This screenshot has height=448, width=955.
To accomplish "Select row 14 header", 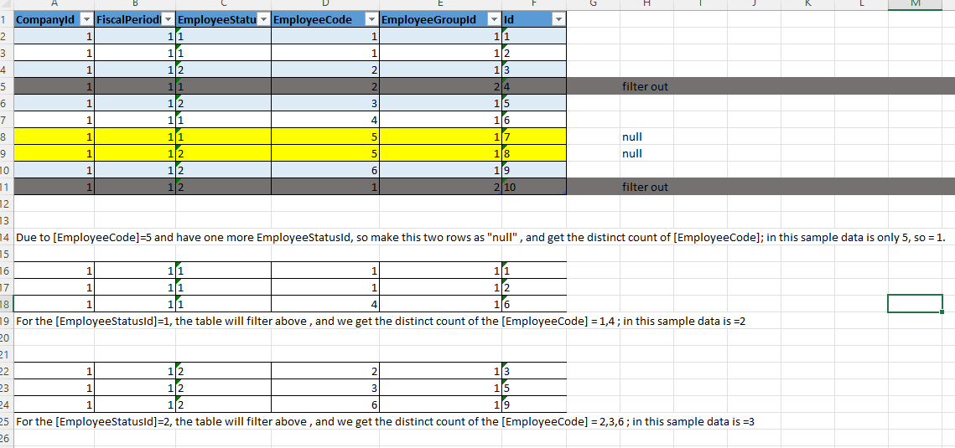I will coord(6,237).
